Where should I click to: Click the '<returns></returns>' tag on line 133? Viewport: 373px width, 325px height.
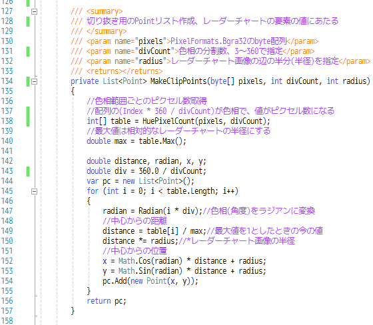125,71
